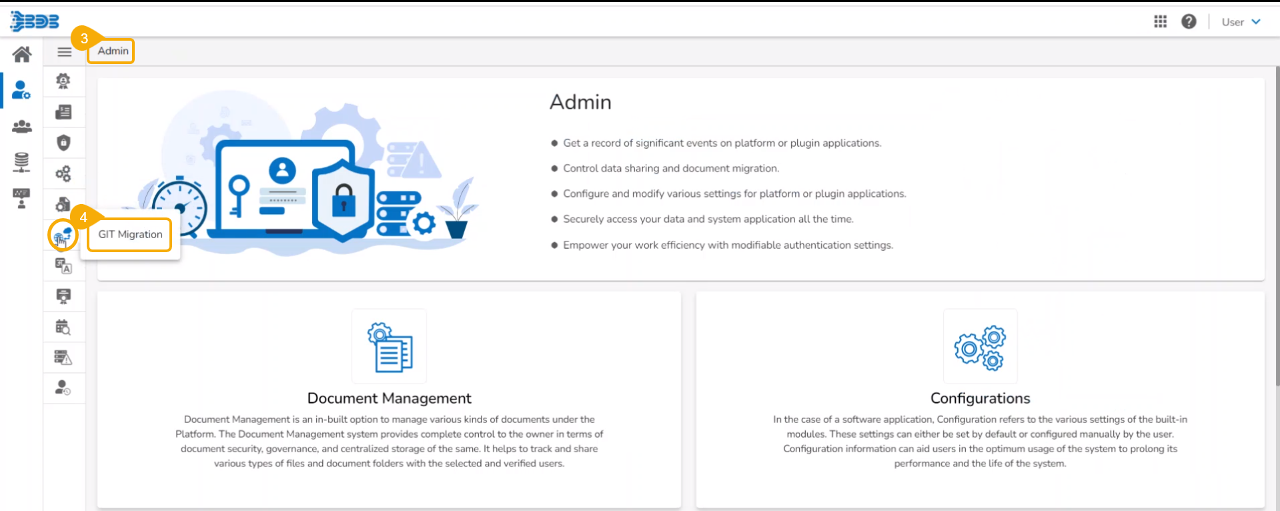Go to the Home icon in left rail

22,54
